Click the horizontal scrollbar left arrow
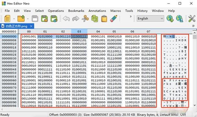 [x=2, y=110]
